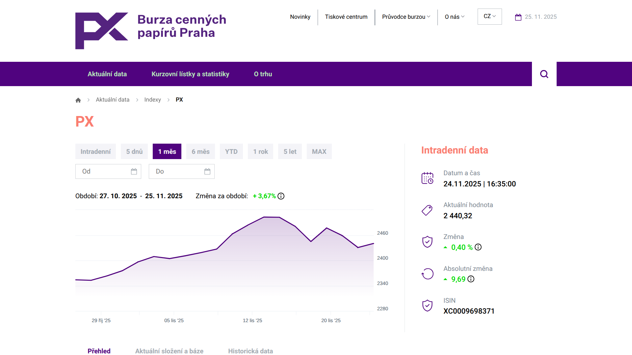Go to Aktuální data breadcrumb
The width and height of the screenshot is (632, 355).
[113, 100]
